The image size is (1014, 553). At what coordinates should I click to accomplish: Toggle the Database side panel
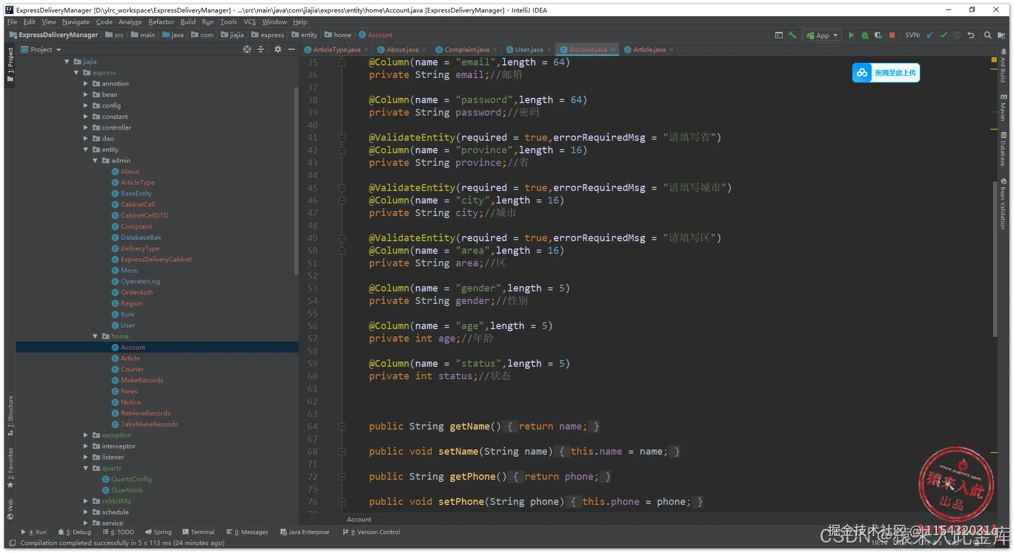click(1003, 150)
